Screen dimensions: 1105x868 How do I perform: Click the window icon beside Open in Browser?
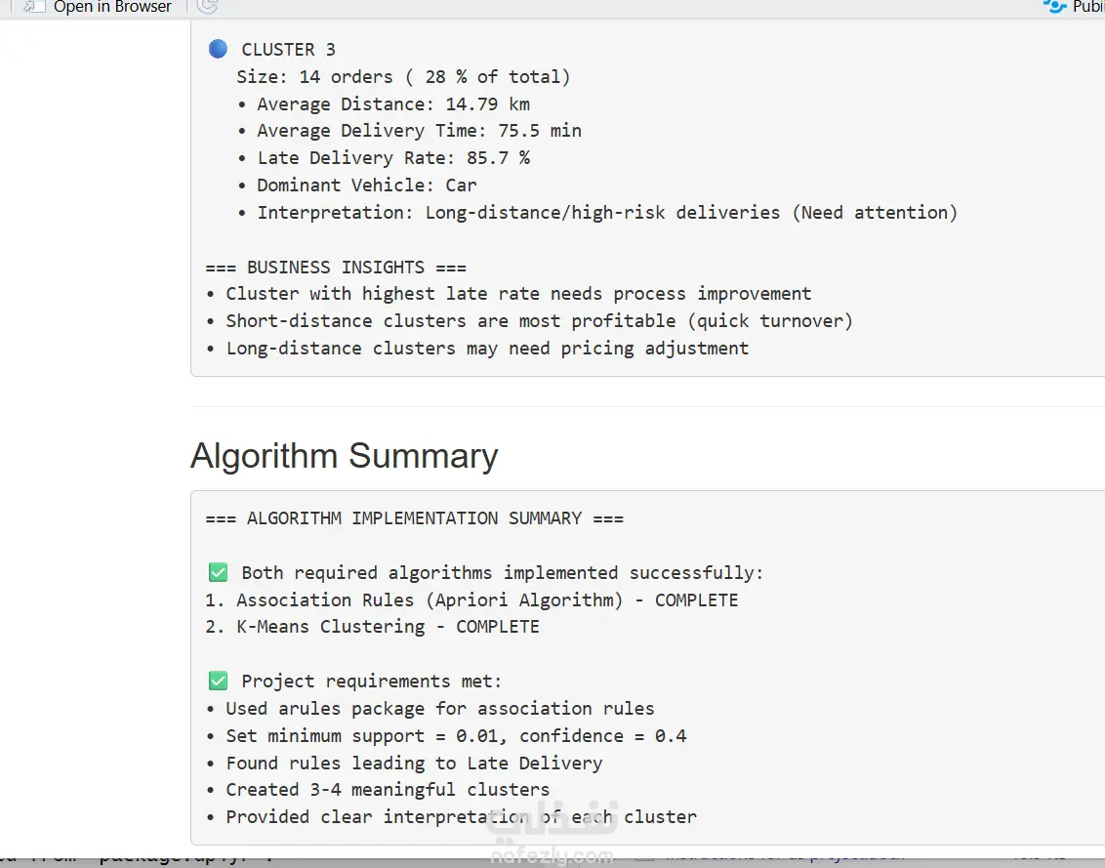tap(34, 7)
